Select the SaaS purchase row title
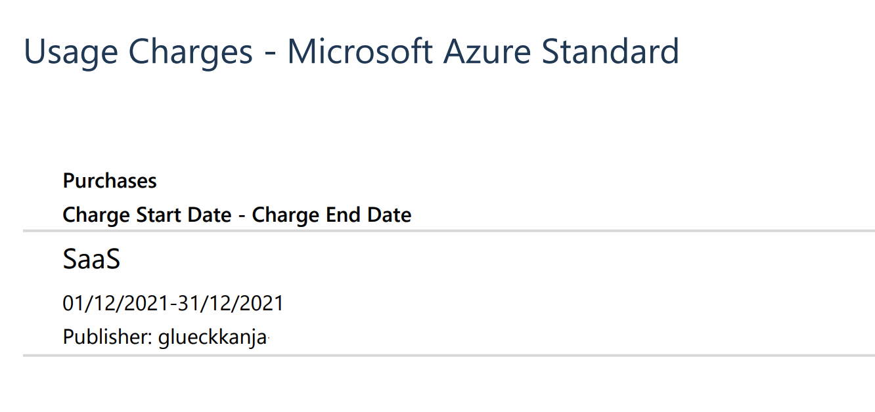 pos(91,260)
